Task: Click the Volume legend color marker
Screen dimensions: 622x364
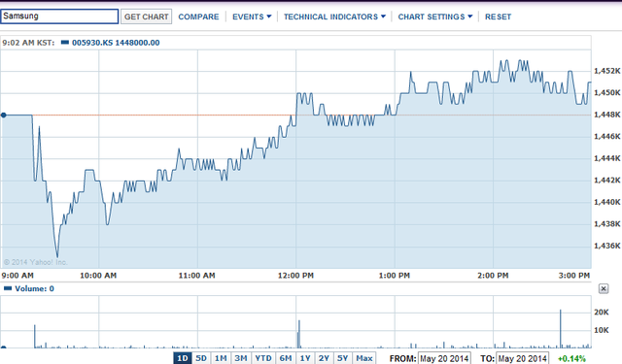Action: coord(8,288)
